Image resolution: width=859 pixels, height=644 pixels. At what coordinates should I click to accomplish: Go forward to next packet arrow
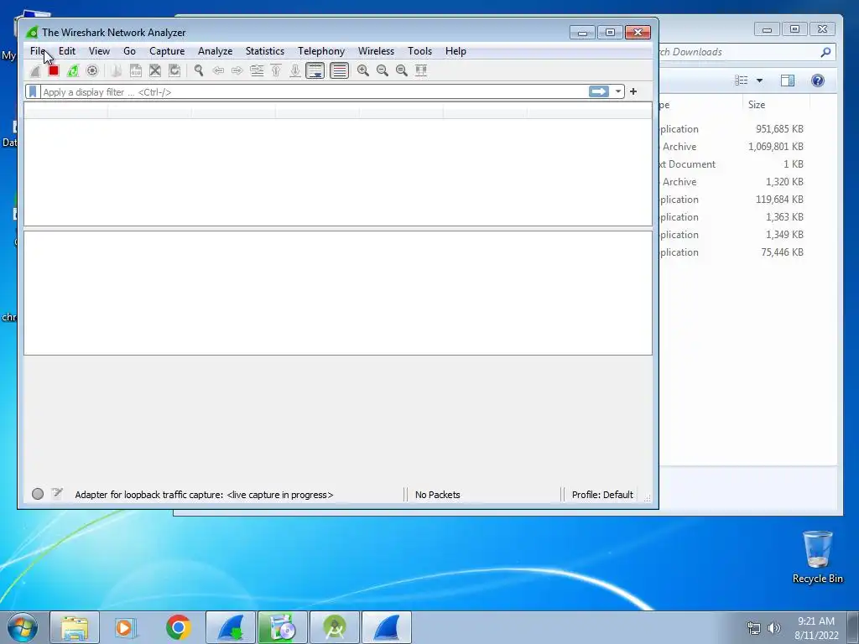pos(237,70)
